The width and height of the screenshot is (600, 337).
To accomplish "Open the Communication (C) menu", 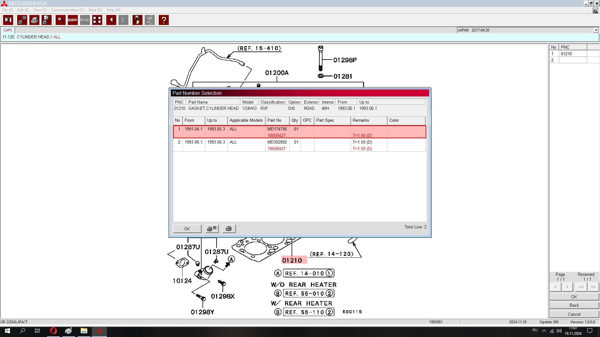I will pyautogui.click(x=67, y=10).
